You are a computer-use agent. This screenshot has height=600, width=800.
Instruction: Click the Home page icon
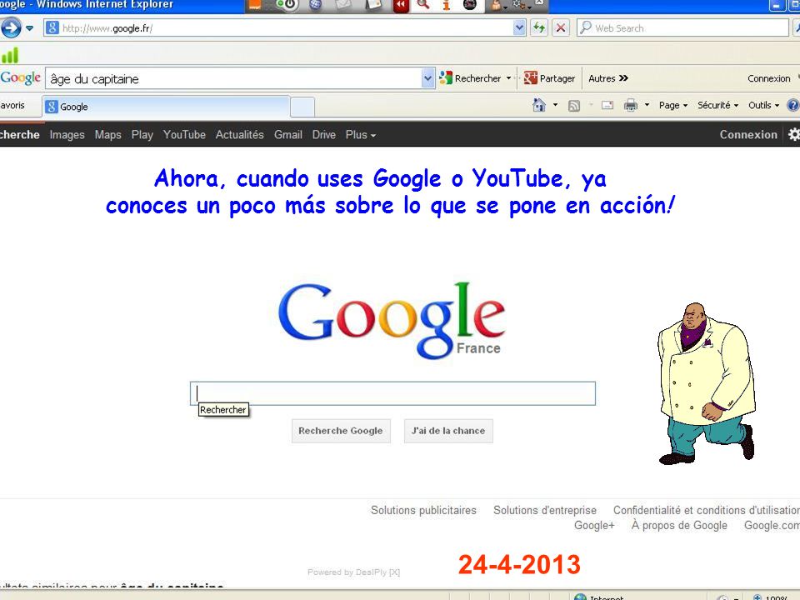tap(539, 105)
